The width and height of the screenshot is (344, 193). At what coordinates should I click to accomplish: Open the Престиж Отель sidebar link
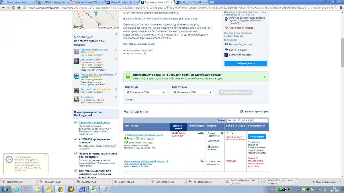tap(88, 89)
